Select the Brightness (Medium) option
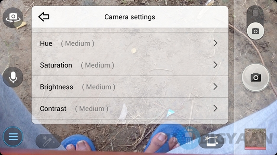Image resolution: width=277 pixels, height=155 pixels. pos(130,87)
